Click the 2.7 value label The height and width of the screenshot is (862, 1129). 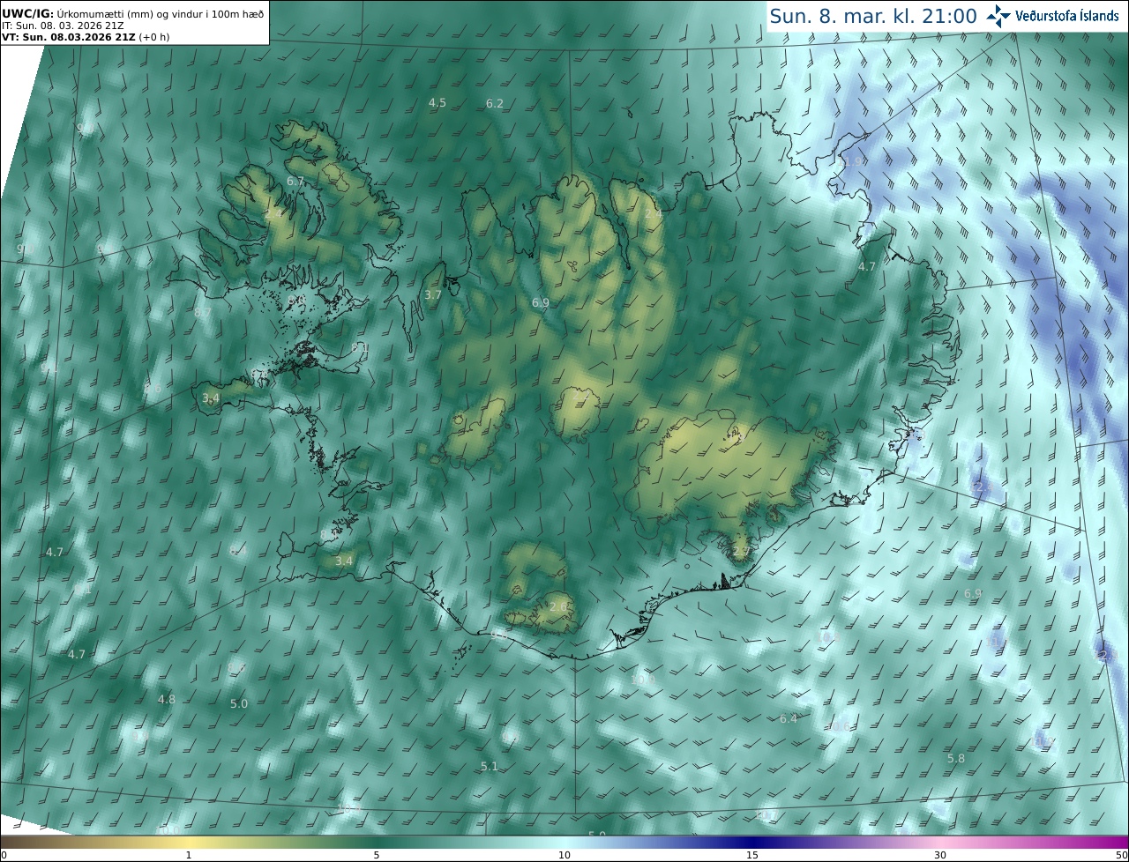(x=741, y=551)
